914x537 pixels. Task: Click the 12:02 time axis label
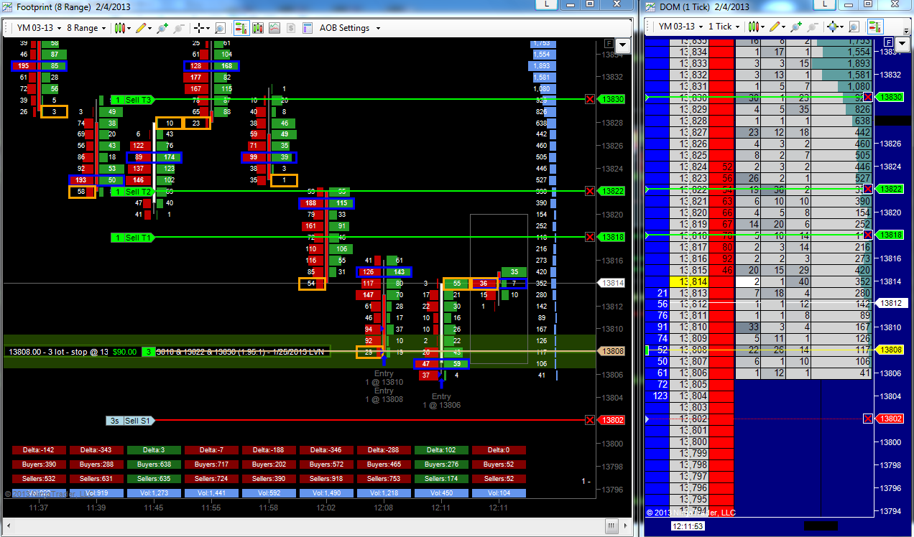pos(326,508)
